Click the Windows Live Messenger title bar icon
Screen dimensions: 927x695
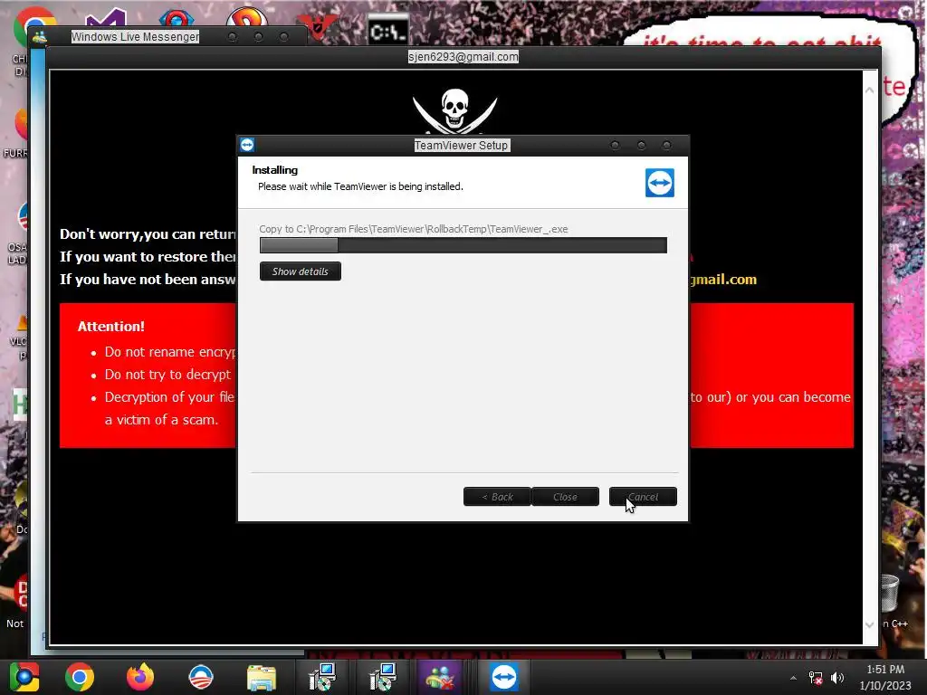[x=40, y=37]
